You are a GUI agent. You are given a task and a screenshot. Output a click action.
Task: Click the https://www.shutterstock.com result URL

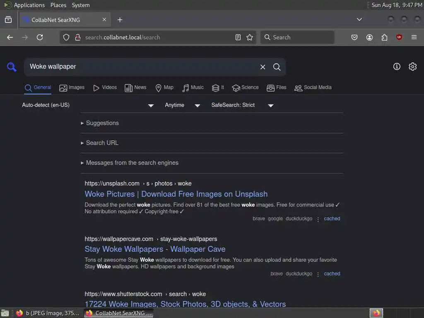(145, 294)
